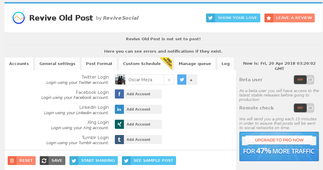The image size is (323, 170).
Task: Open the Log tab
Action: click(226, 64)
